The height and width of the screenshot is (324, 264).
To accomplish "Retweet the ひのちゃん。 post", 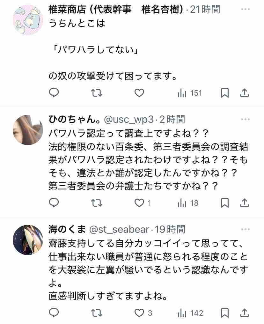I will click(97, 203).
